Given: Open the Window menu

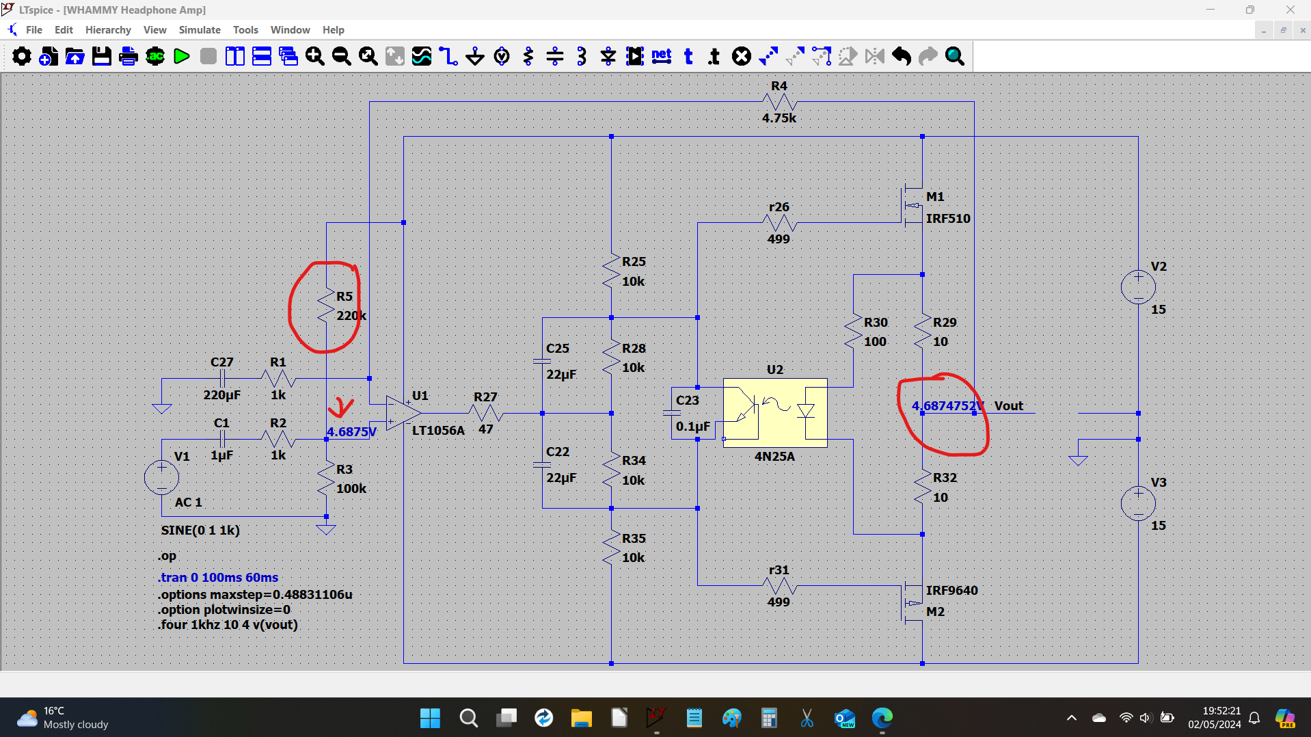Looking at the screenshot, I should tap(290, 30).
